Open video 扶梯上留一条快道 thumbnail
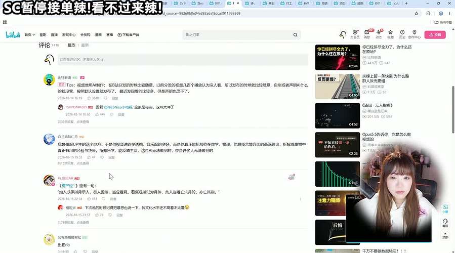 tap(338, 87)
